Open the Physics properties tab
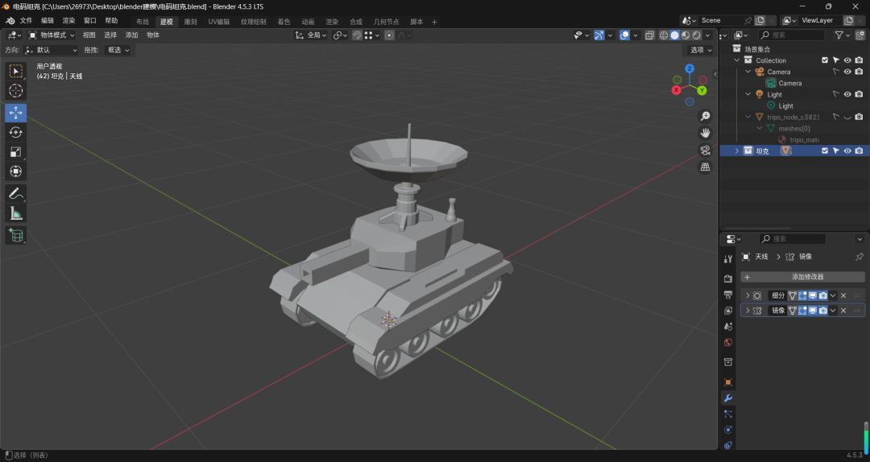 pyautogui.click(x=728, y=430)
